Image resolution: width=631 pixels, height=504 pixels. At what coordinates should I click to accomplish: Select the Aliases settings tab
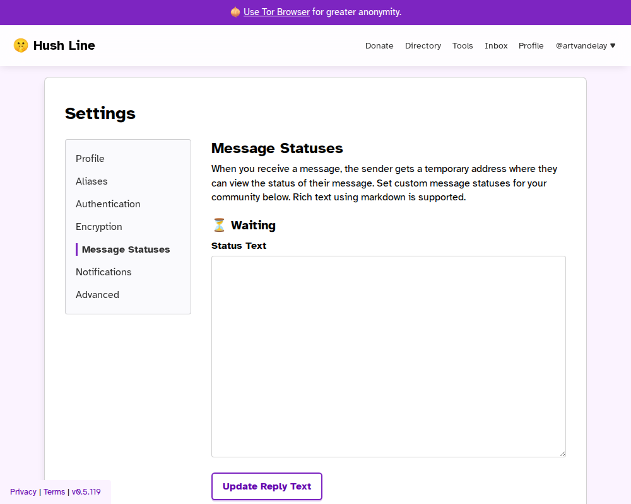(91, 181)
